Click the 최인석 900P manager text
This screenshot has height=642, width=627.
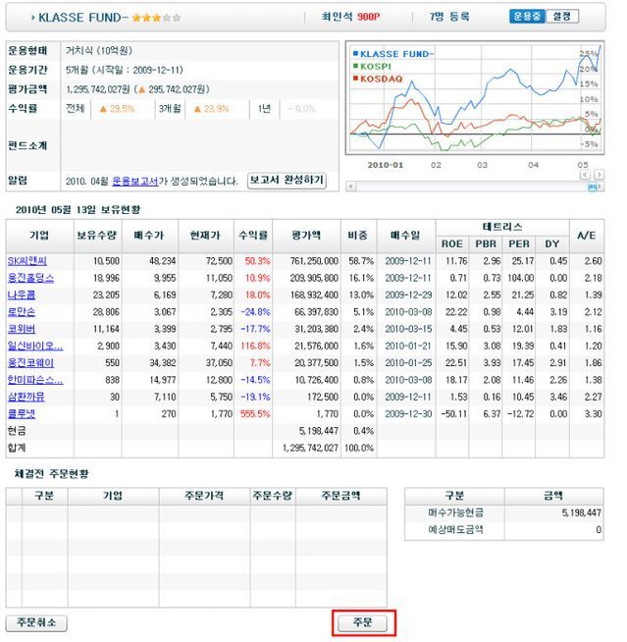(x=350, y=17)
